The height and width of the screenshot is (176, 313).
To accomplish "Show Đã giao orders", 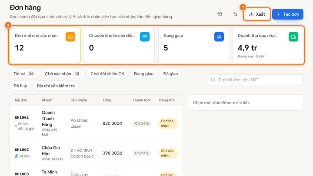I will pos(170,74).
